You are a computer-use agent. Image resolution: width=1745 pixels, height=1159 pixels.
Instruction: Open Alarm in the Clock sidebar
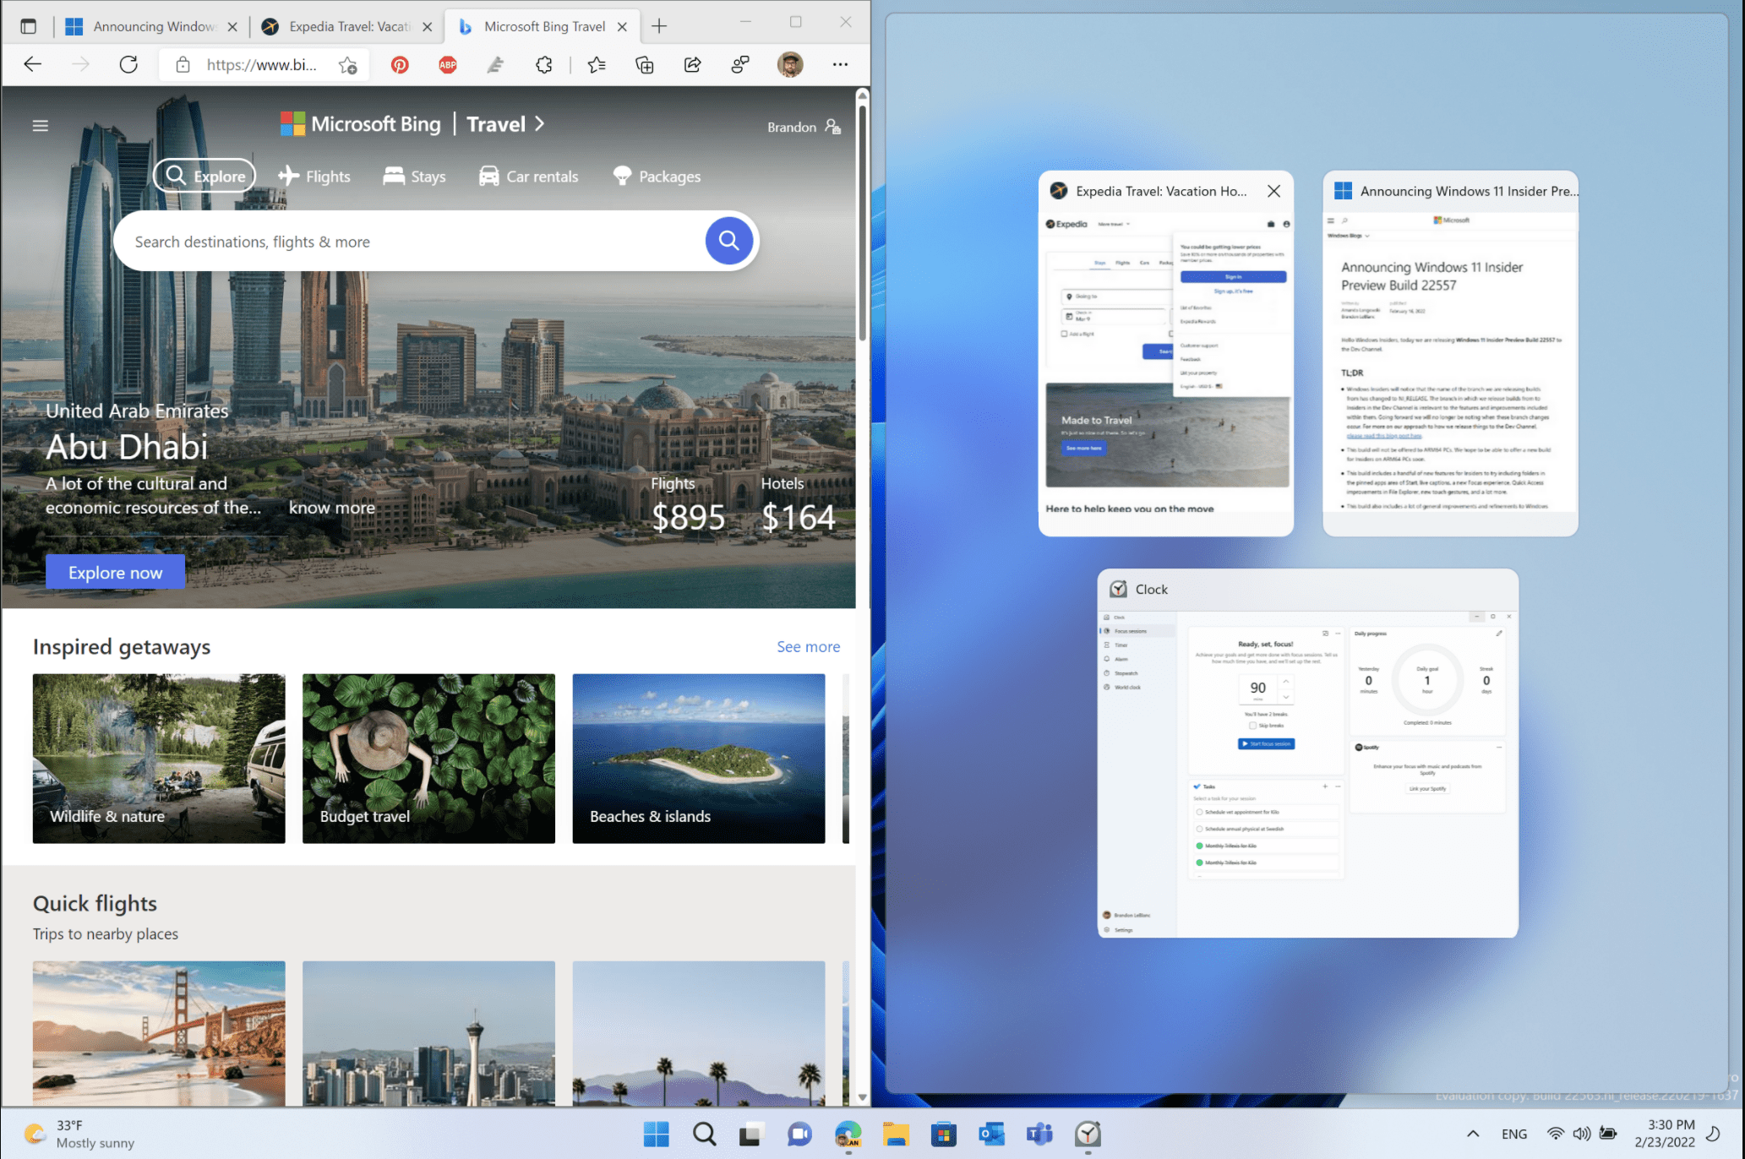(1121, 659)
